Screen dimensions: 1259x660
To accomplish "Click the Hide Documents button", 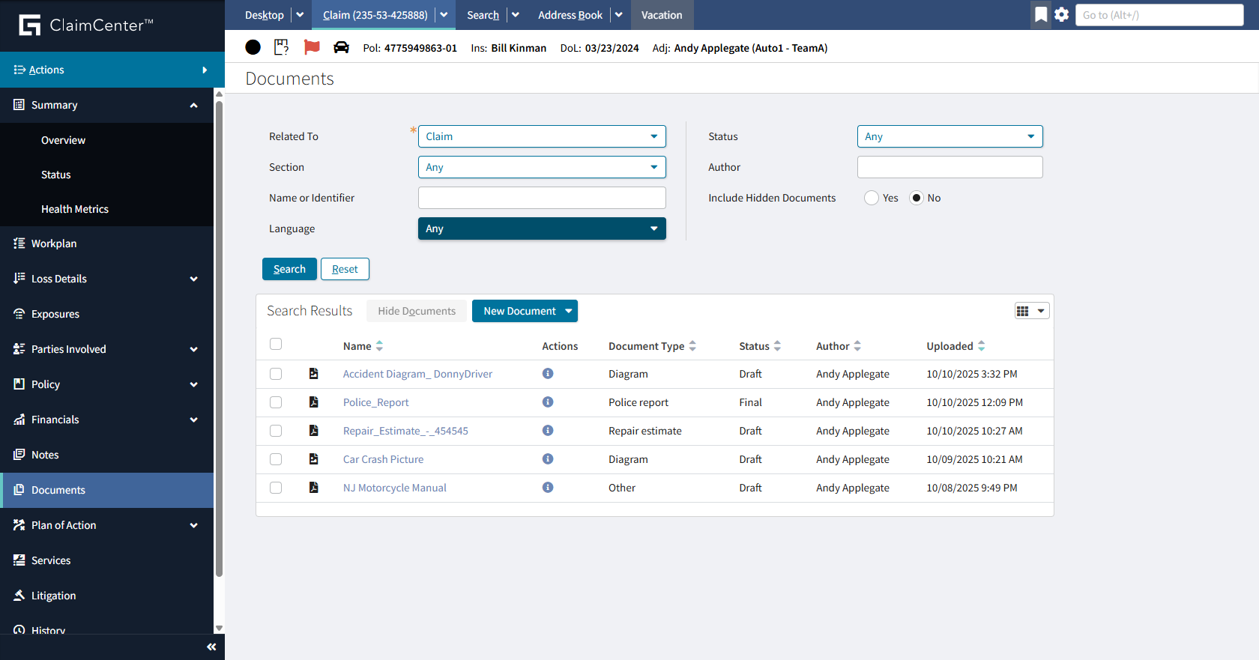I will [x=417, y=311].
